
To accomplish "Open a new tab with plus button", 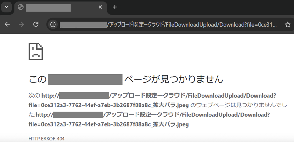I will [x=115, y=7].
